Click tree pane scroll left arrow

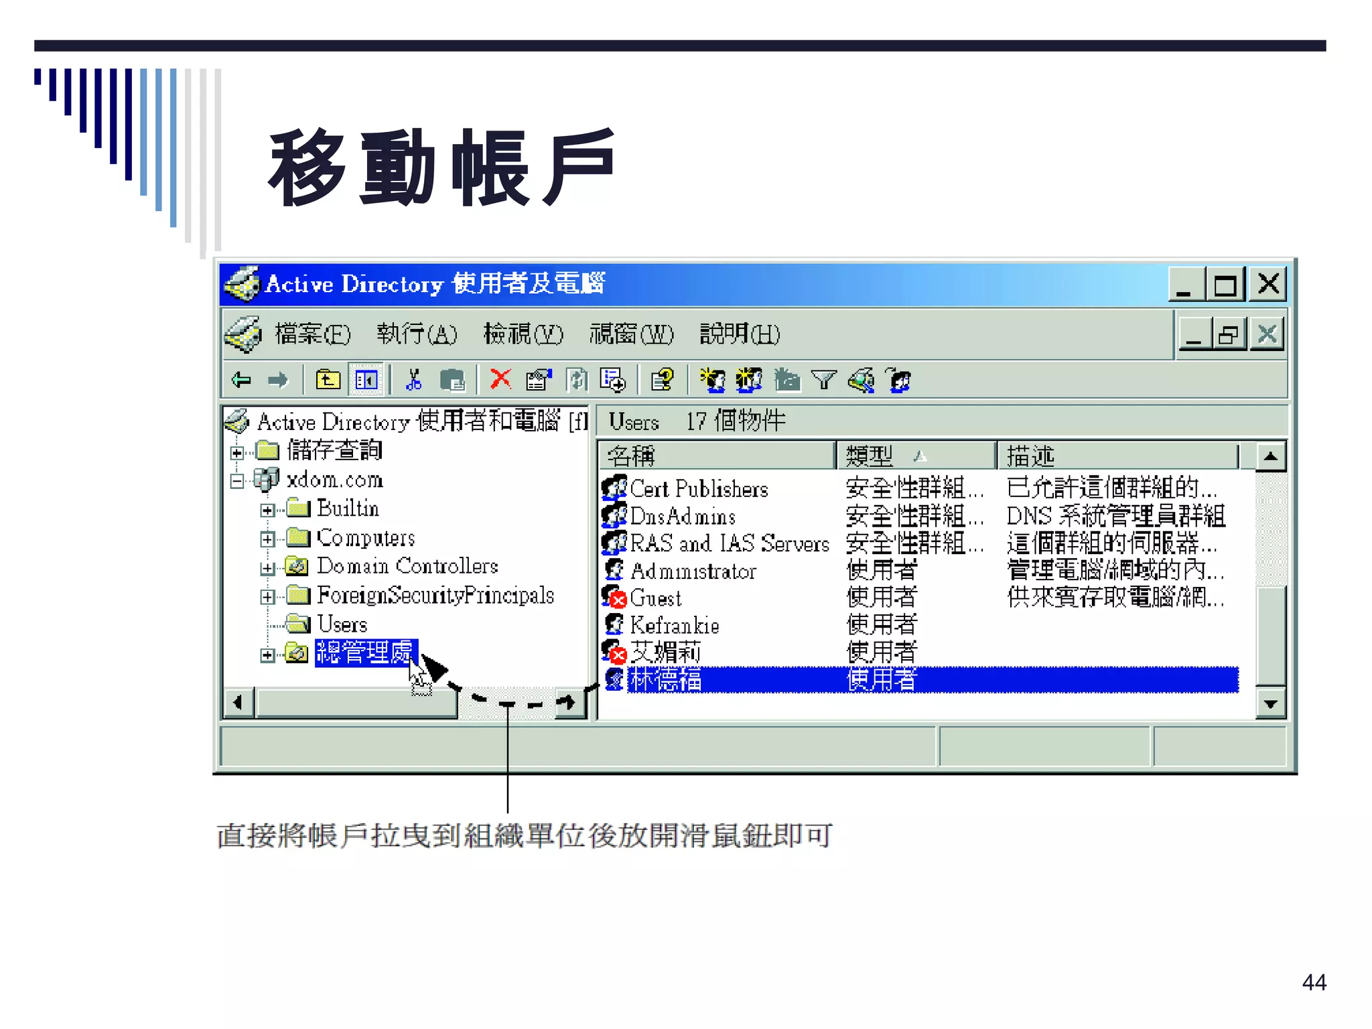[238, 703]
